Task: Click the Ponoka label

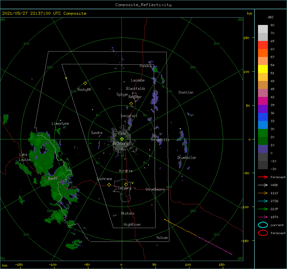Action: pyautogui.click(x=145, y=66)
